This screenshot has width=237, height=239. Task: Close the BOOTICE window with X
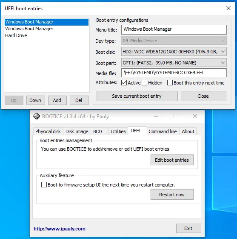pos(195,116)
